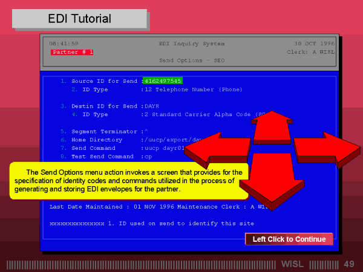
Task: Click the Partner # 1 red label
Action: click(72, 53)
